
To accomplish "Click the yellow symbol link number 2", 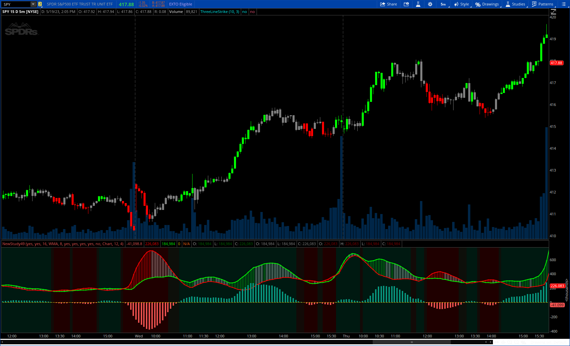I will [40, 4].
